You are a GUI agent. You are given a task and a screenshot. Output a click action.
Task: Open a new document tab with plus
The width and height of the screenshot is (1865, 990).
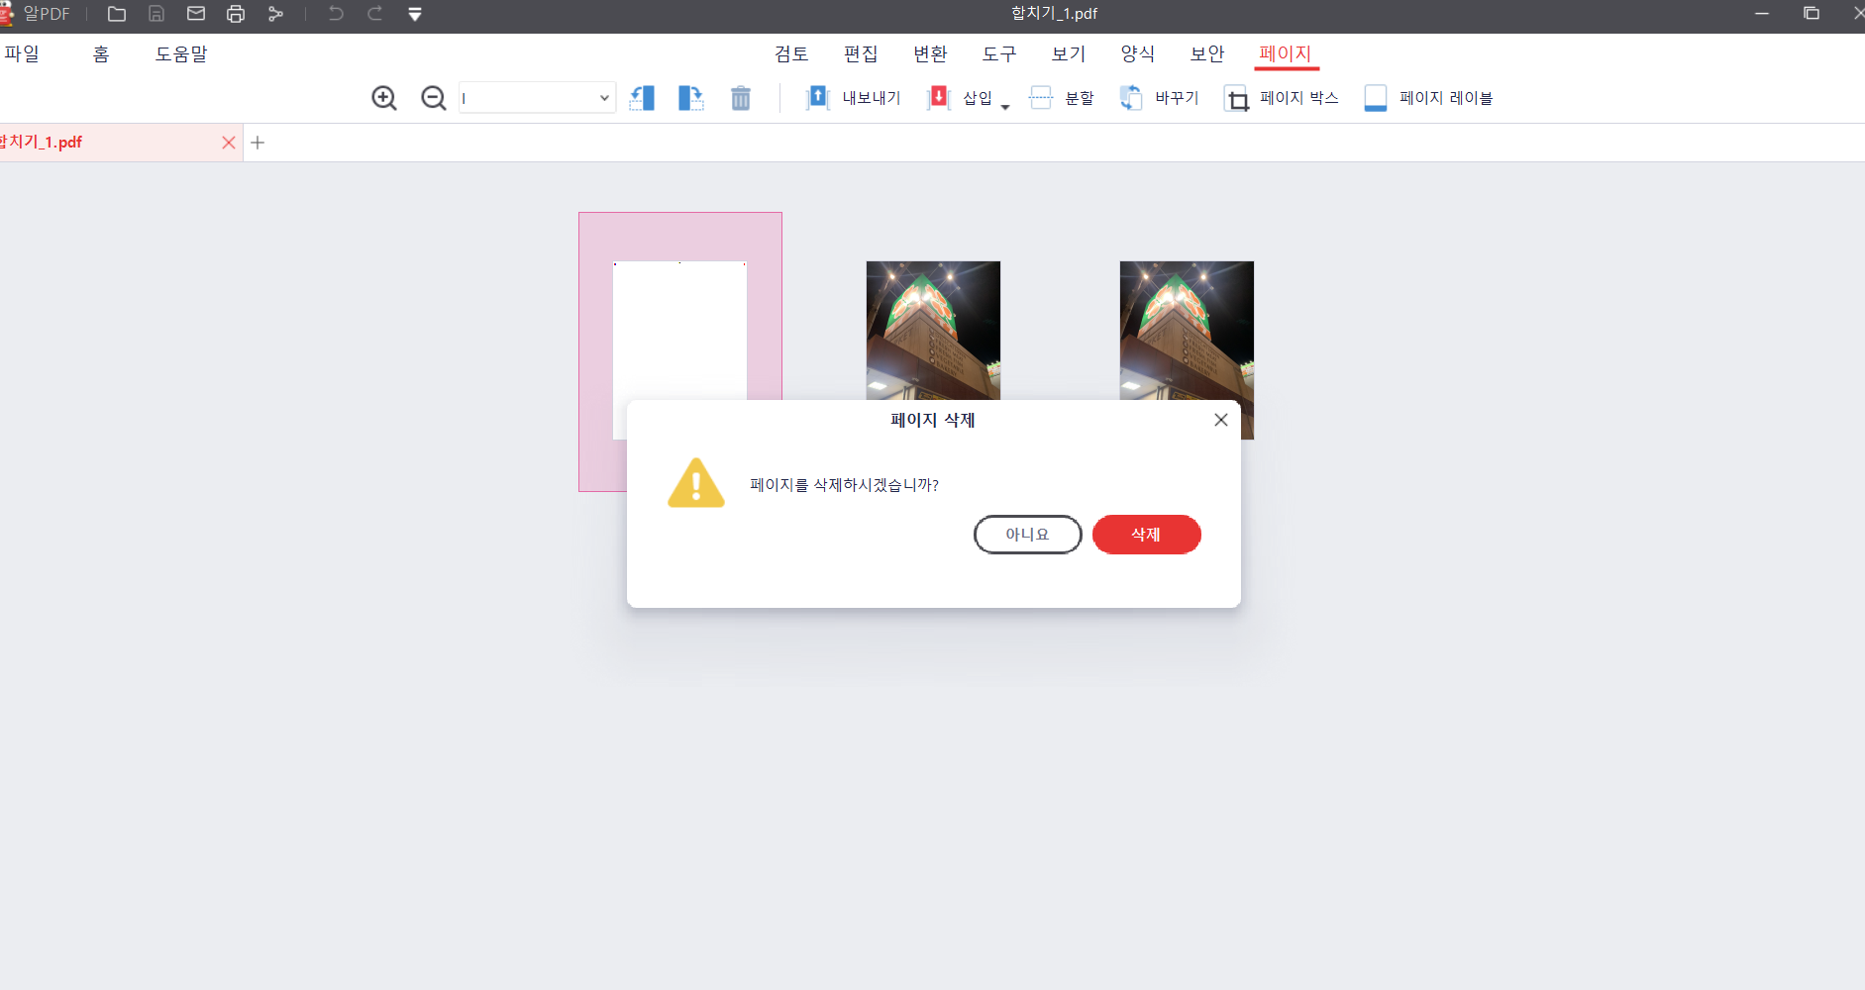(258, 142)
